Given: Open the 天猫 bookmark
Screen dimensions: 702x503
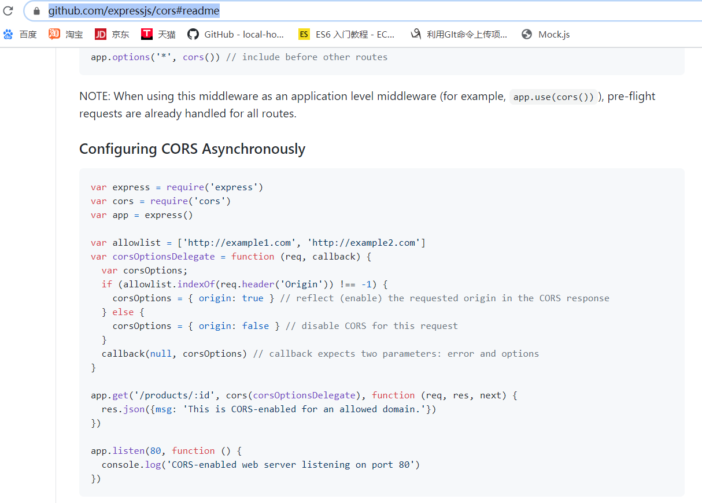Looking at the screenshot, I should [x=158, y=35].
